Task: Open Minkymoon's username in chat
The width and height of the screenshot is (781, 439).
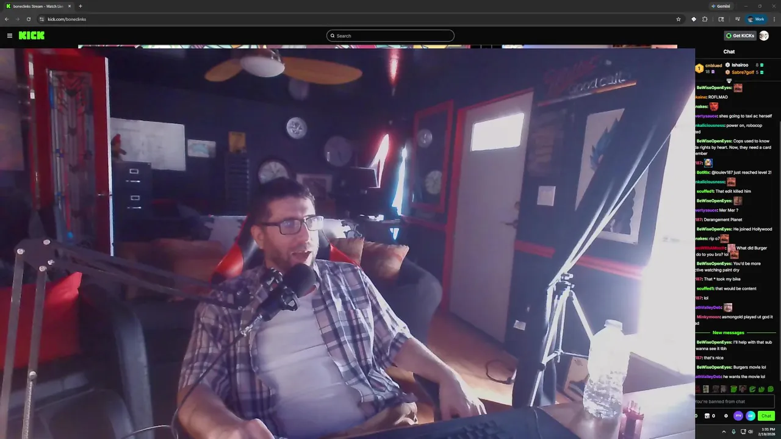Action: click(708, 317)
